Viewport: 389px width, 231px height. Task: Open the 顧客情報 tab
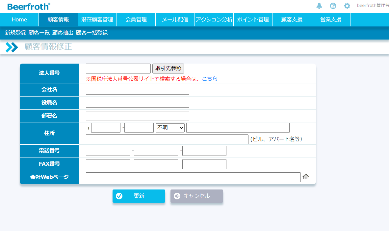coord(58,20)
